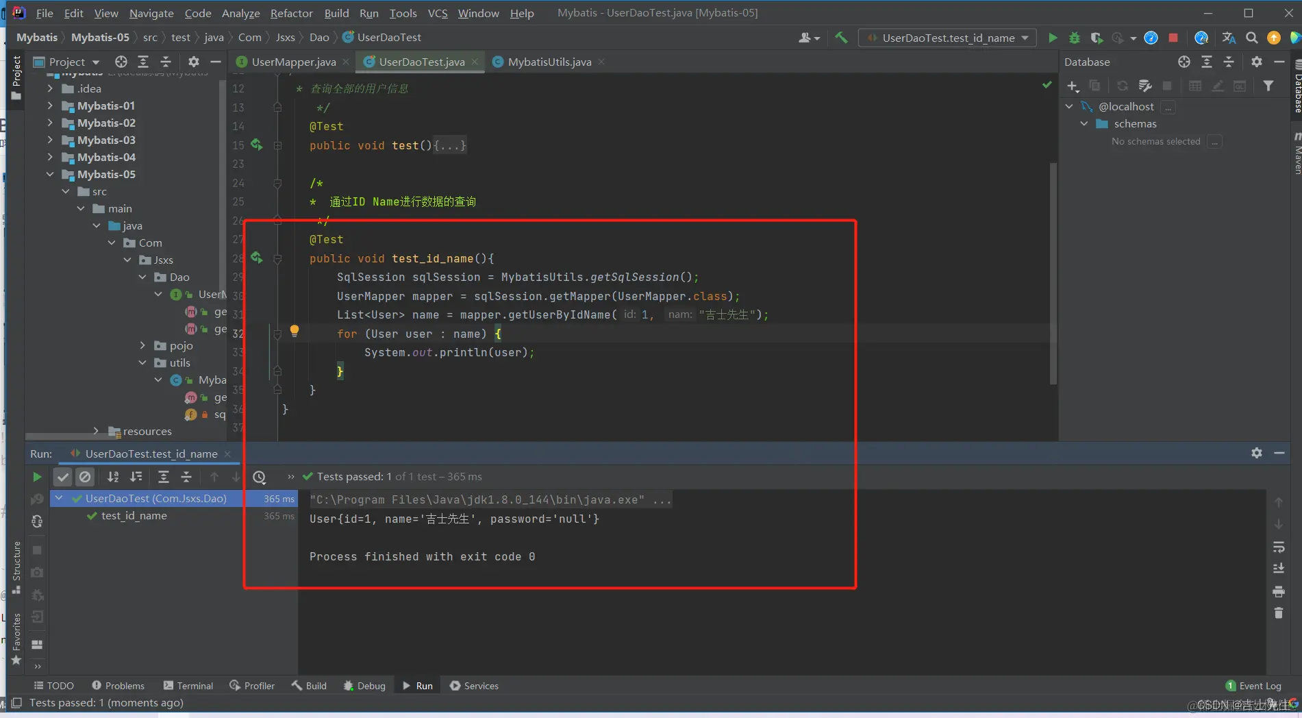Open Project panel settings gear
The image size is (1302, 718).
(x=194, y=62)
